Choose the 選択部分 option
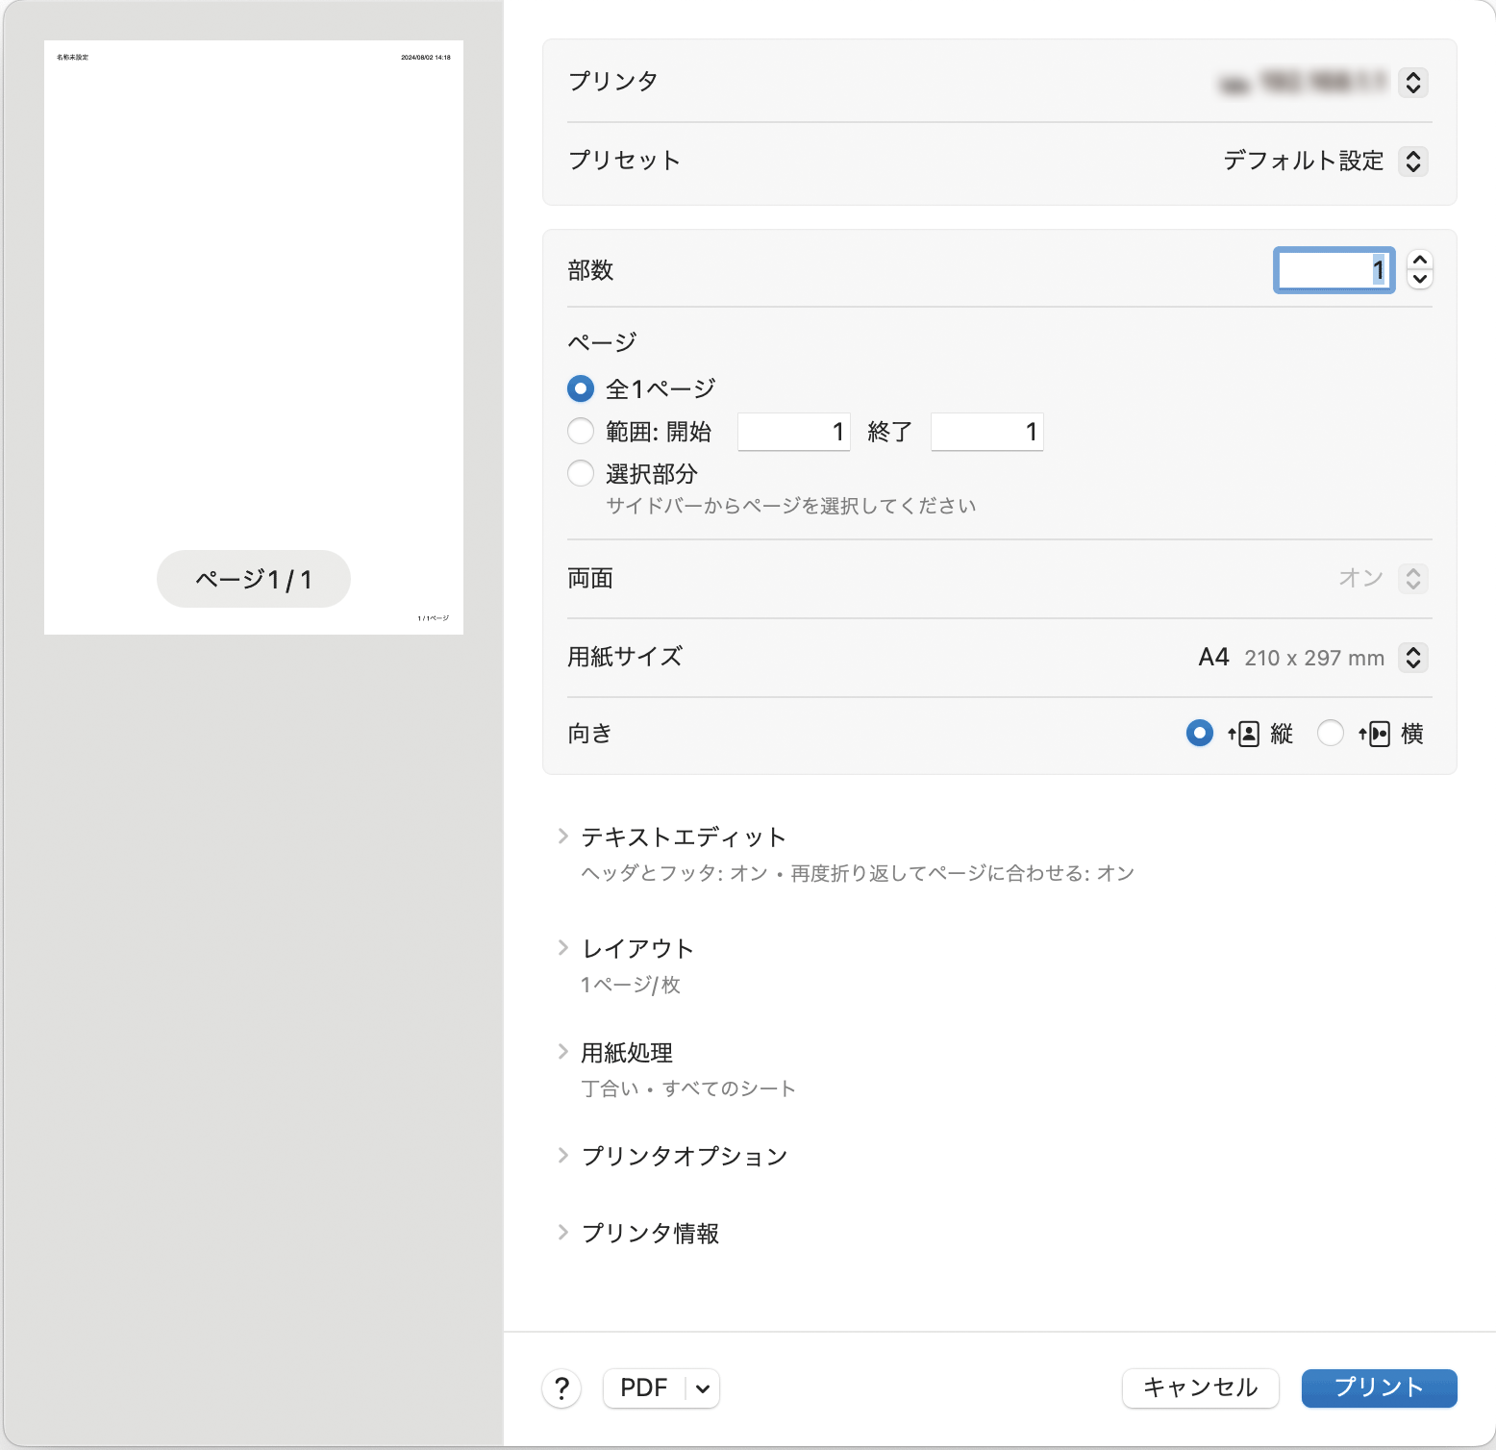This screenshot has width=1496, height=1450. coord(581,473)
